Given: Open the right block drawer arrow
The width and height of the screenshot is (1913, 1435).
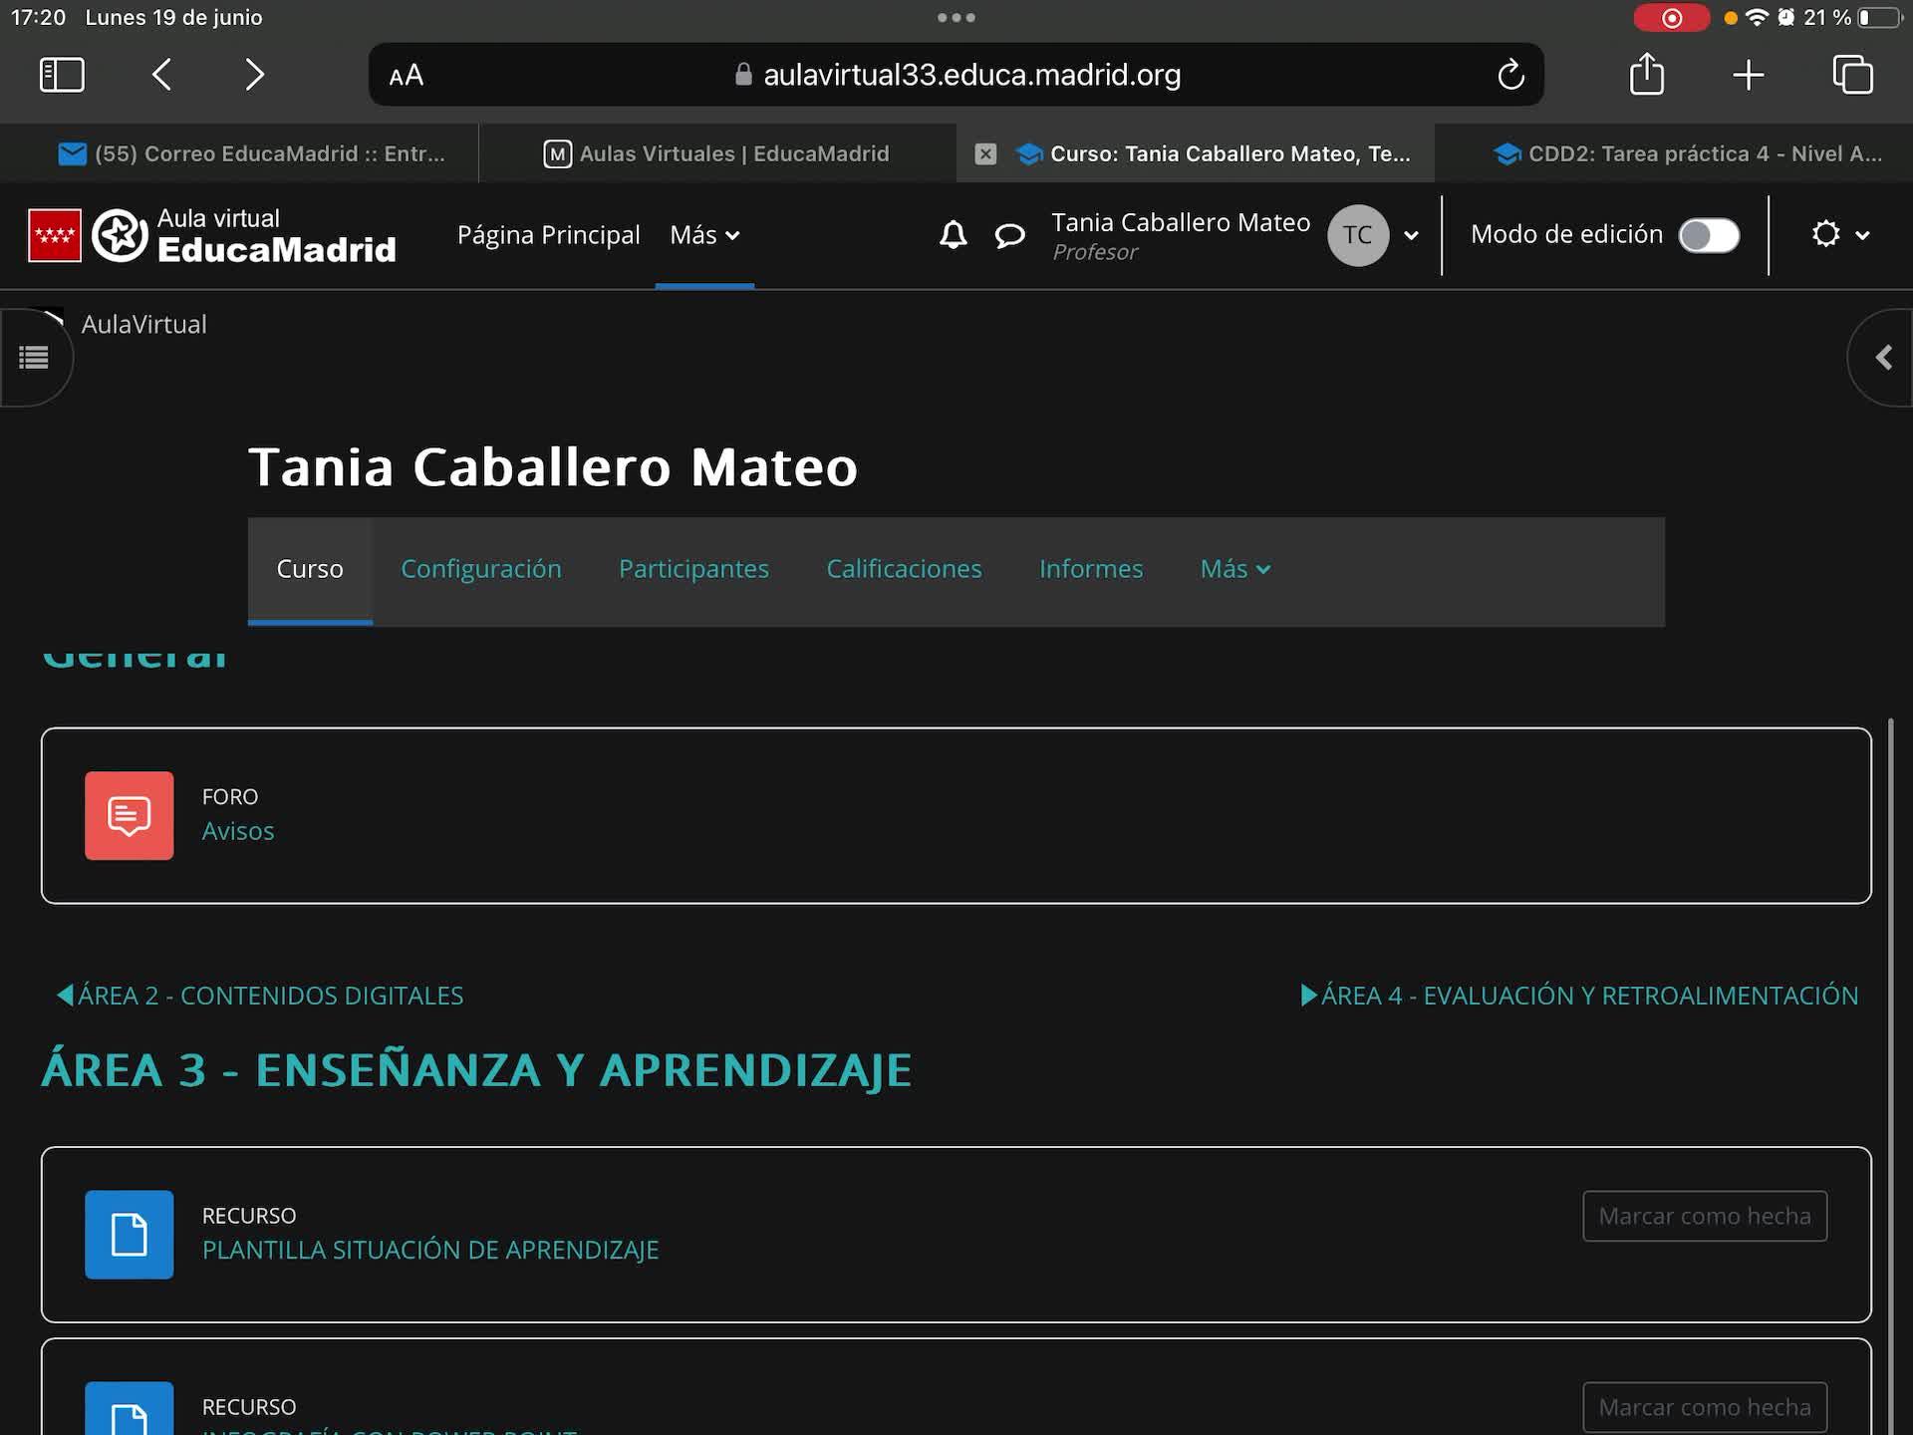Looking at the screenshot, I should coord(1882,357).
